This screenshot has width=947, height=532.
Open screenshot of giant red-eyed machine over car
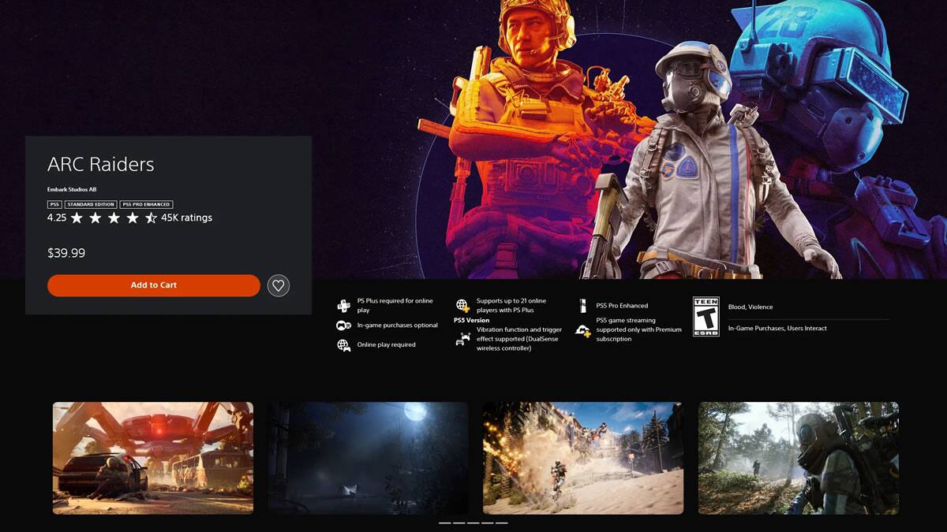coord(153,458)
